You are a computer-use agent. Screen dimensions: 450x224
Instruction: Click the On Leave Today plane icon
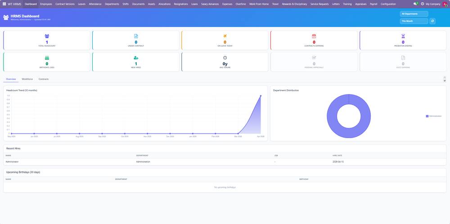tap(225, 36)
